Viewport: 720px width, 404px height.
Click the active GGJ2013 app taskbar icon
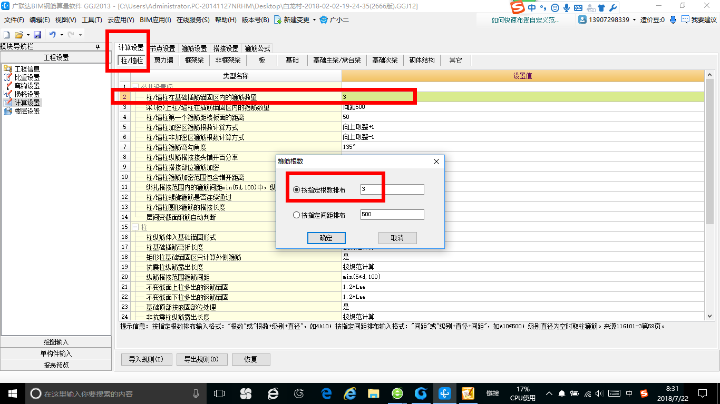click(x=444, y=393)
